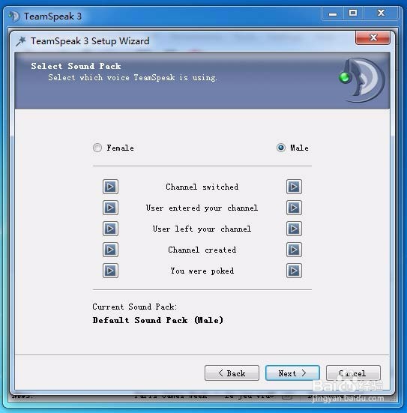407x413 pixels.
Task: Select the Male sound pack radio button
Action: 281,148
